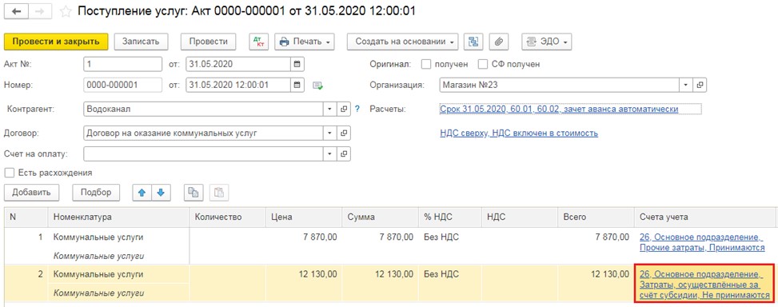Open the ЭДО menu

coord(546,42)
